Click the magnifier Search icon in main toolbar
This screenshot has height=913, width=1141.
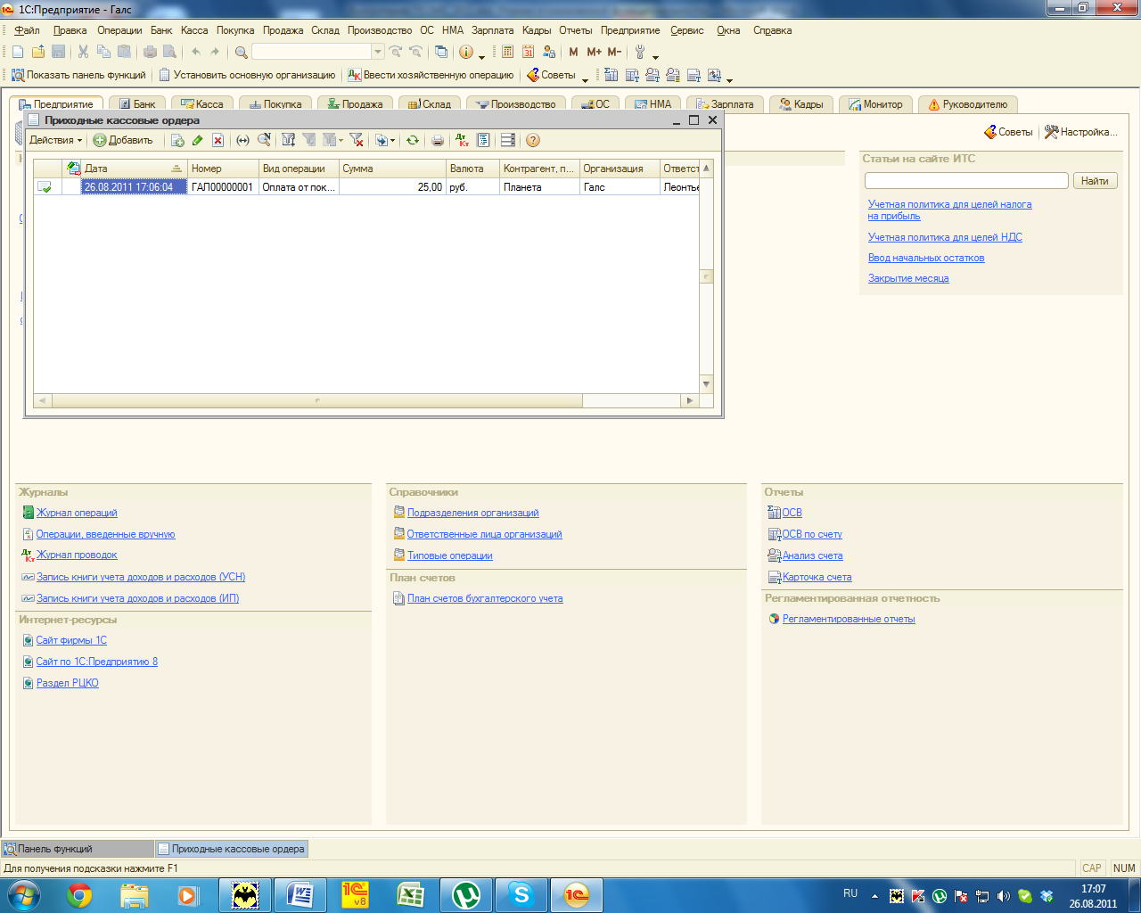[x=241, y=52]
